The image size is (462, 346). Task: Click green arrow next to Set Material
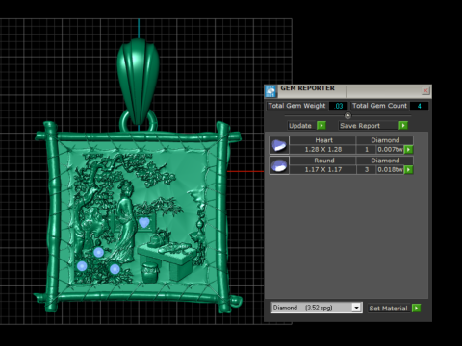click(416, 309)
